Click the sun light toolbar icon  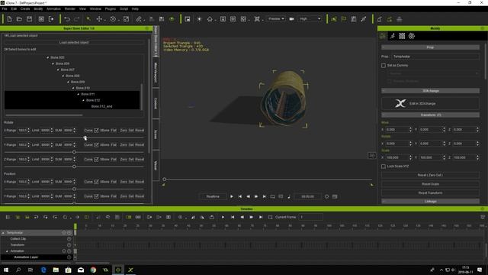[199, 19]
